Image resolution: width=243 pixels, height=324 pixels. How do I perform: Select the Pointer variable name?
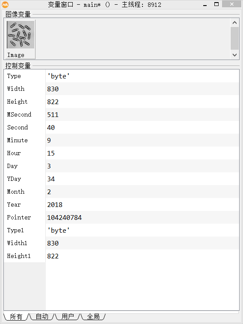click(x=19, y=217)
